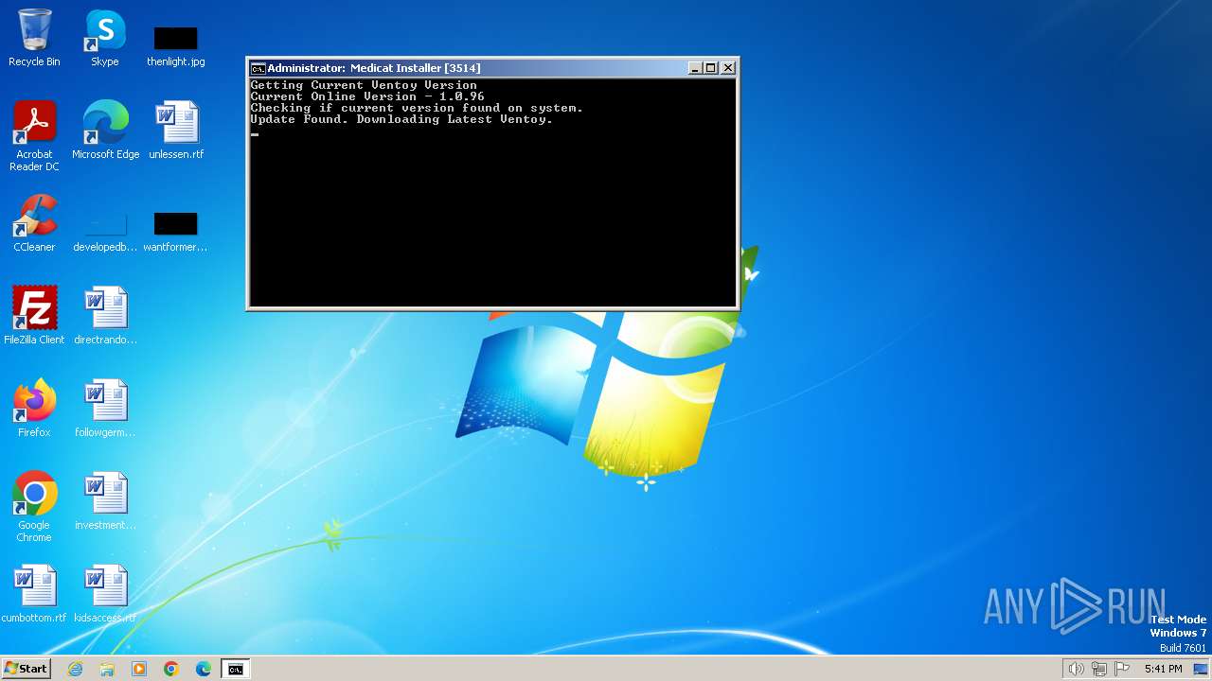This screenshot has height=681, width=1212.
Task: Open the FileZilla Client shortcut
Action: (x=35, y=316)
